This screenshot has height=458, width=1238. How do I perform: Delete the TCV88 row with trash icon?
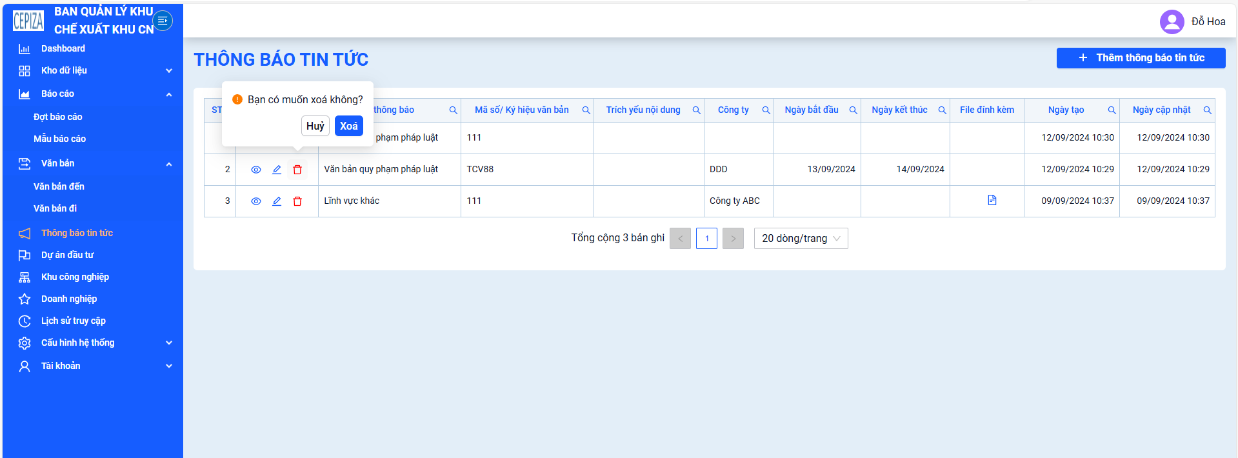click(297, 170)
